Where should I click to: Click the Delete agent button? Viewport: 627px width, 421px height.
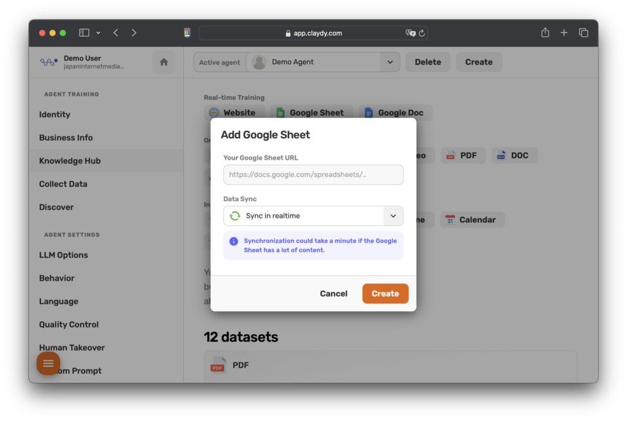point(427,62)
